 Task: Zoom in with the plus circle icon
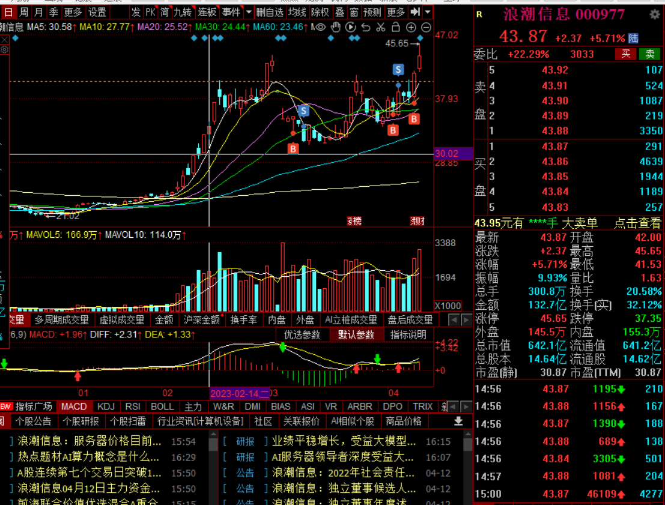[x=411, y=27]
